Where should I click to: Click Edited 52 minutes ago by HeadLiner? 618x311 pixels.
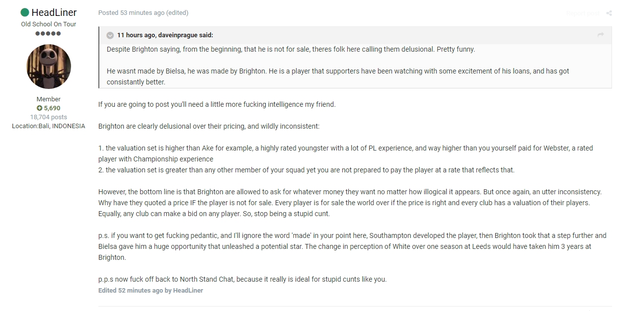pos(151,291)
